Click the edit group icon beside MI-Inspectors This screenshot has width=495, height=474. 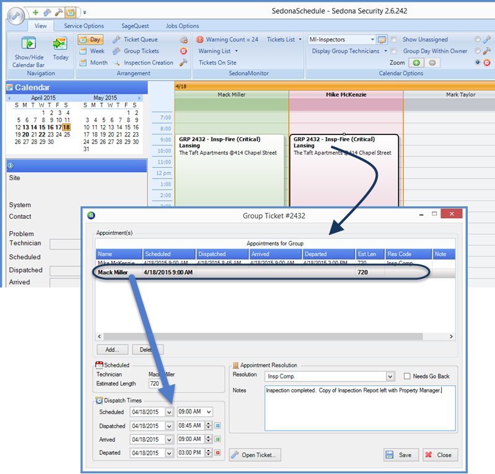pos(382,40)
